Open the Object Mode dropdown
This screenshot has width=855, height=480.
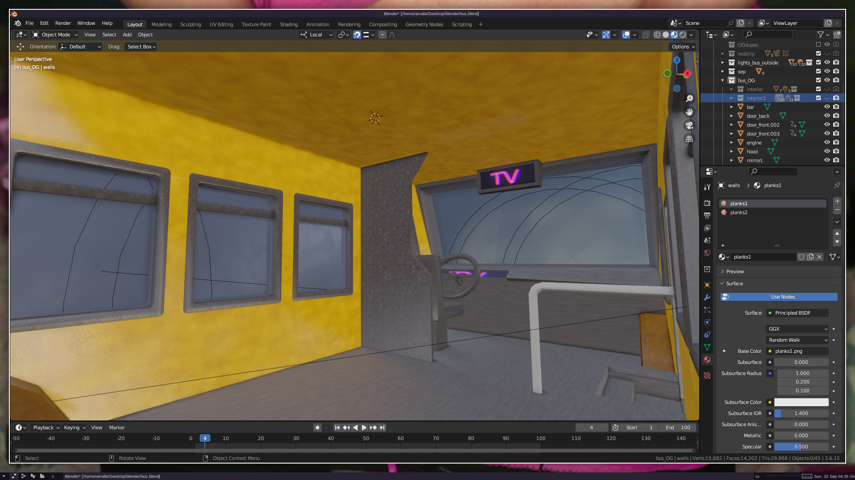(55, 35)
